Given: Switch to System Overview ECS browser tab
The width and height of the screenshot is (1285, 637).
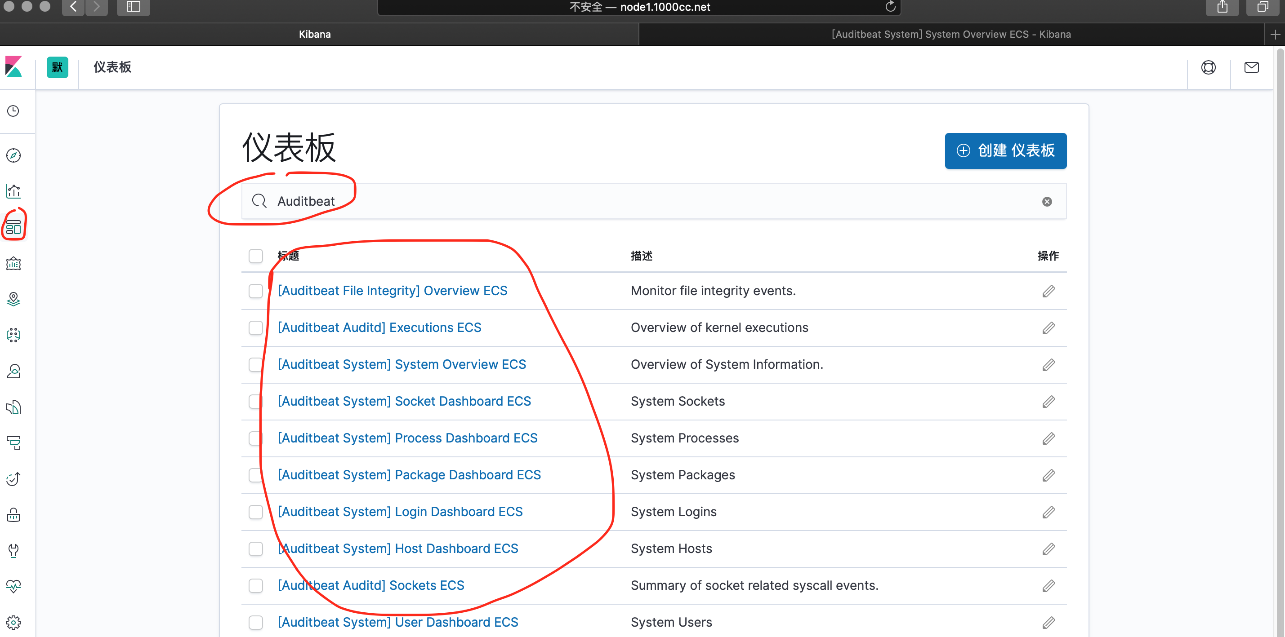Looking at the screenshot, I should pyautogui.click(x=950, y=35).
